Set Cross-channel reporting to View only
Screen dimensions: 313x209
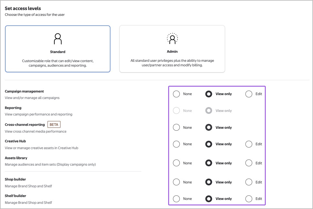click(209, 127)
